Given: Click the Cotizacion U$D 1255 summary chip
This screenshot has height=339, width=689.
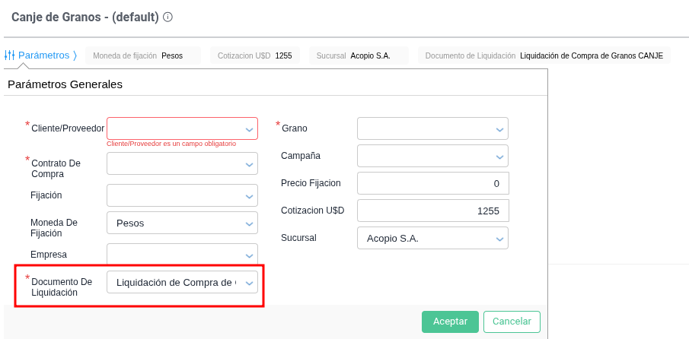Looking at the screenshot, I should click(254, 55).
